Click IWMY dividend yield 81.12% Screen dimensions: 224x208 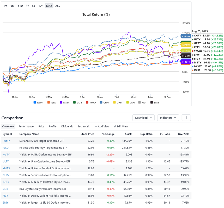coord(185,141)
